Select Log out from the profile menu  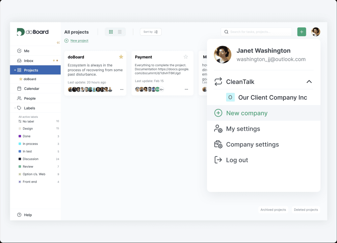click(x=237, y=160)
